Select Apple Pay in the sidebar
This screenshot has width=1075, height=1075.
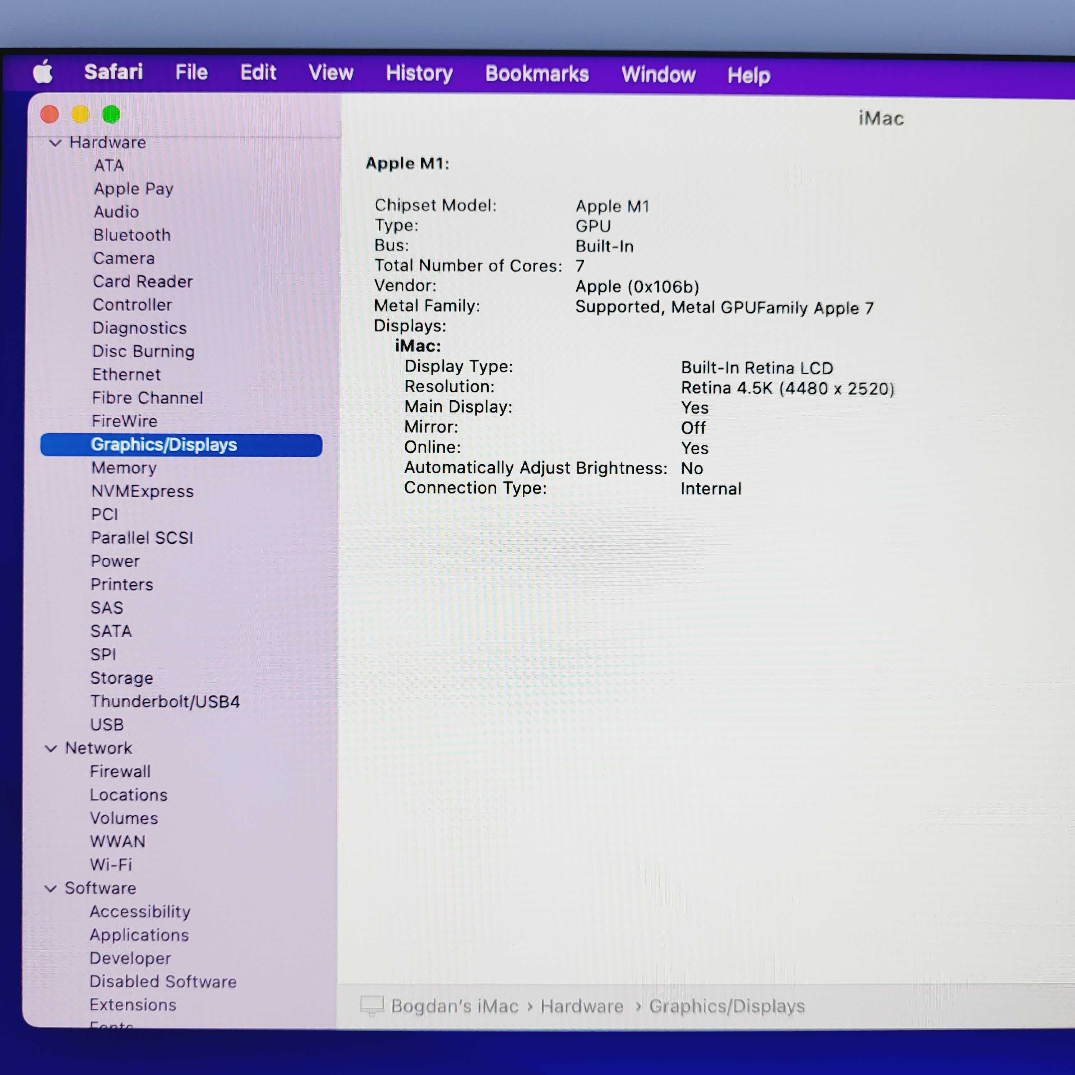134,189
